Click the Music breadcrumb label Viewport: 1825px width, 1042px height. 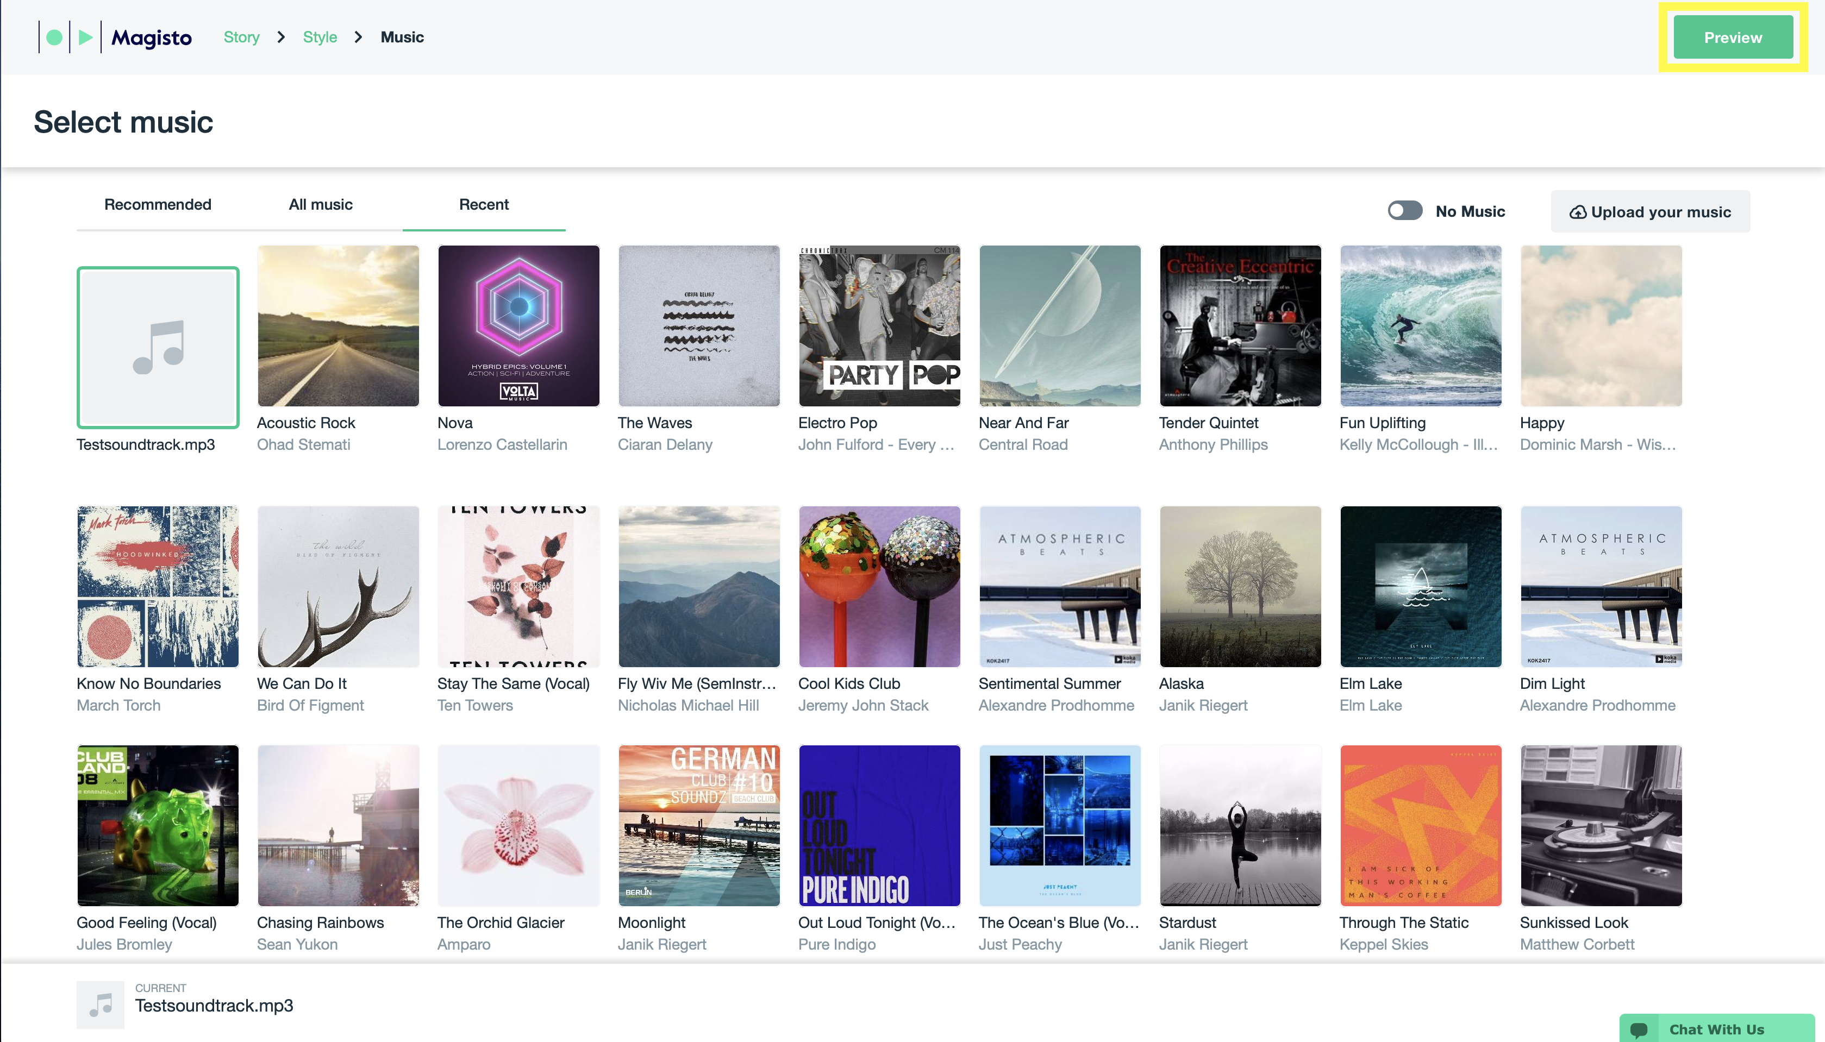(x=402, y=37)
